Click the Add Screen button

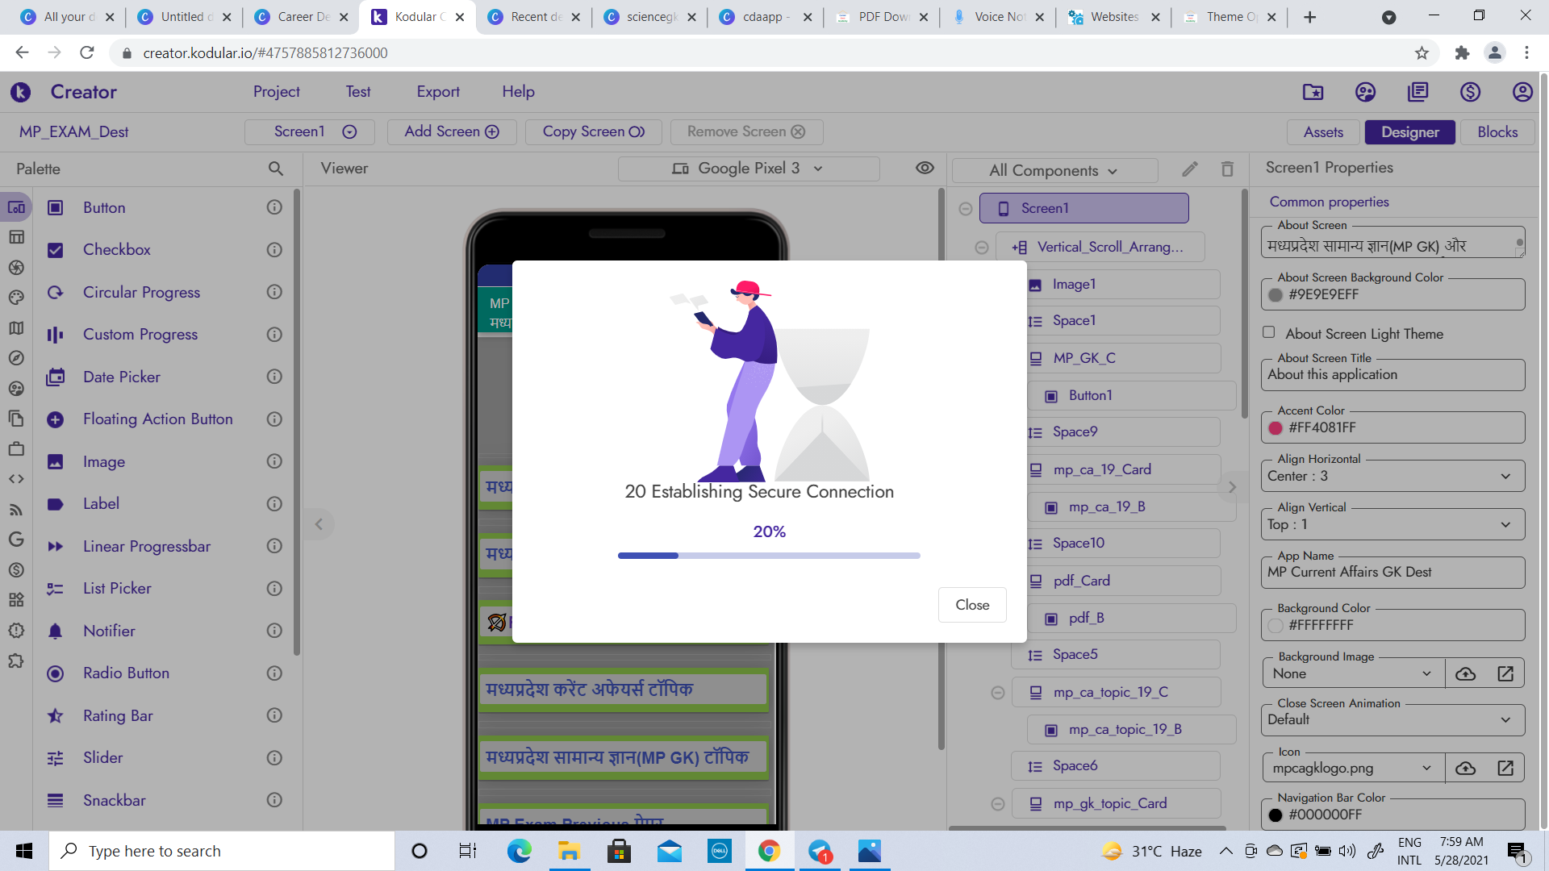click(x=451, y=131)
